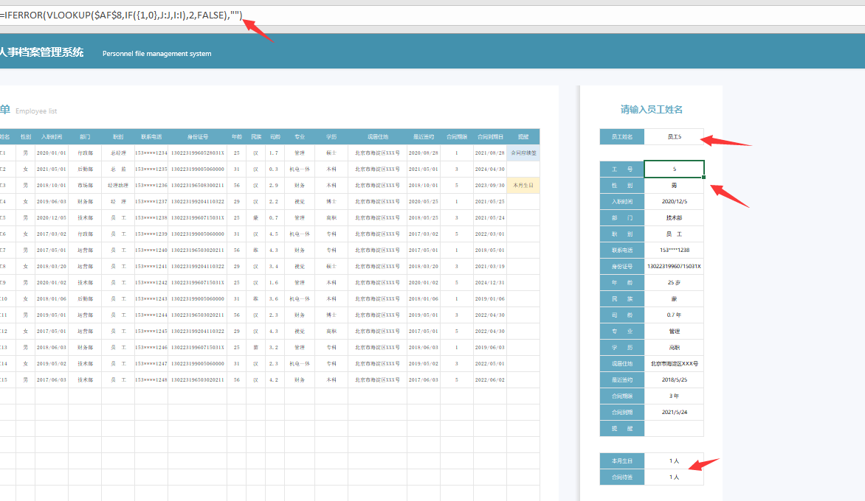Select the 工号 value cell showing 5
Viewport: 865px width, 501px height.
click(674, 169)
